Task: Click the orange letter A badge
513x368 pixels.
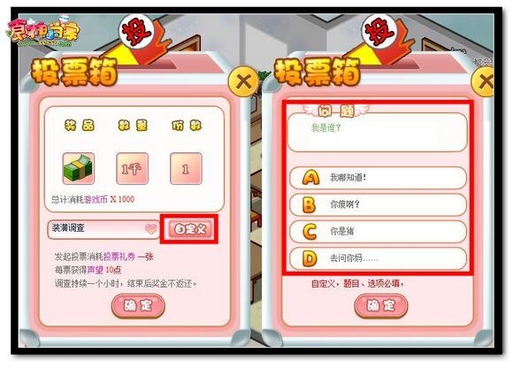Action: pos(310,178)
